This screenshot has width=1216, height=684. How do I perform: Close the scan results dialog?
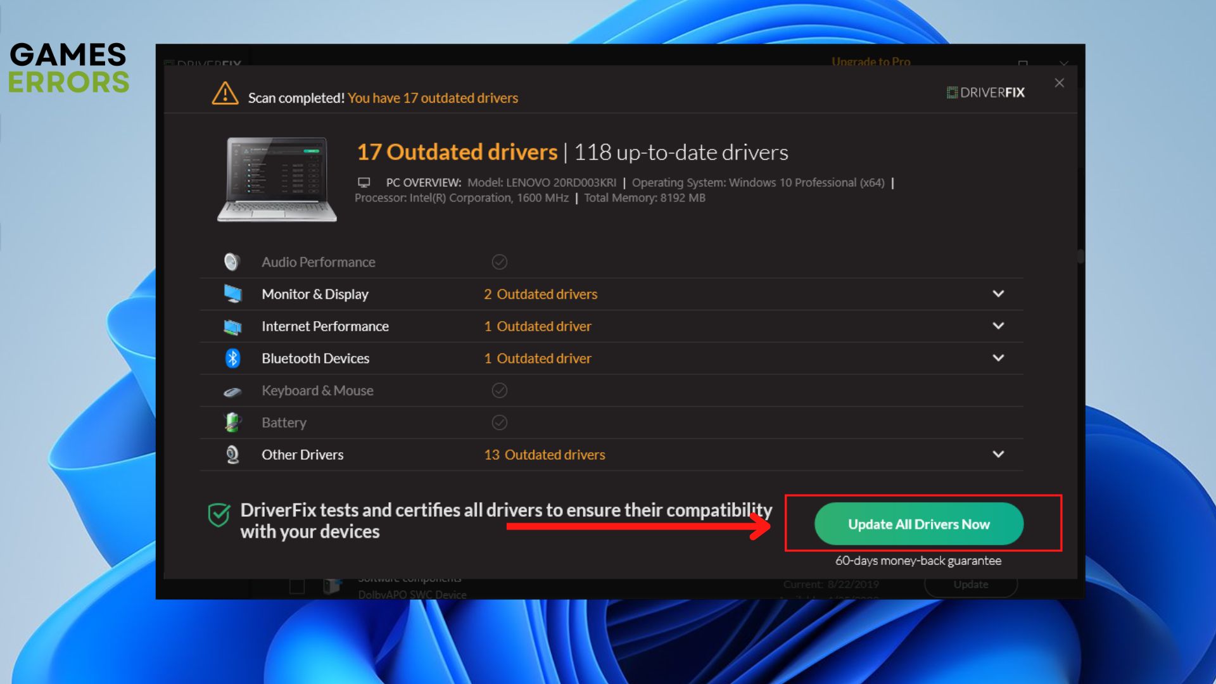click(1059, 83)
